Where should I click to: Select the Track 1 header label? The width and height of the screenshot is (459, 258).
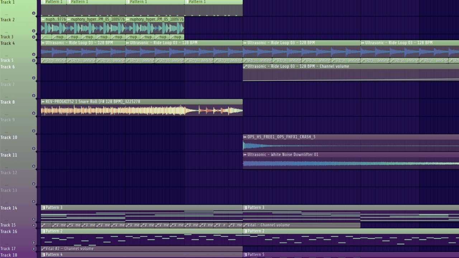pyautogui.click(x=8, y=2)
